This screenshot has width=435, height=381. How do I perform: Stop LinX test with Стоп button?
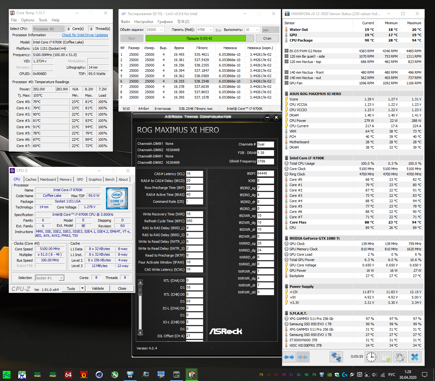coord(267,38)
